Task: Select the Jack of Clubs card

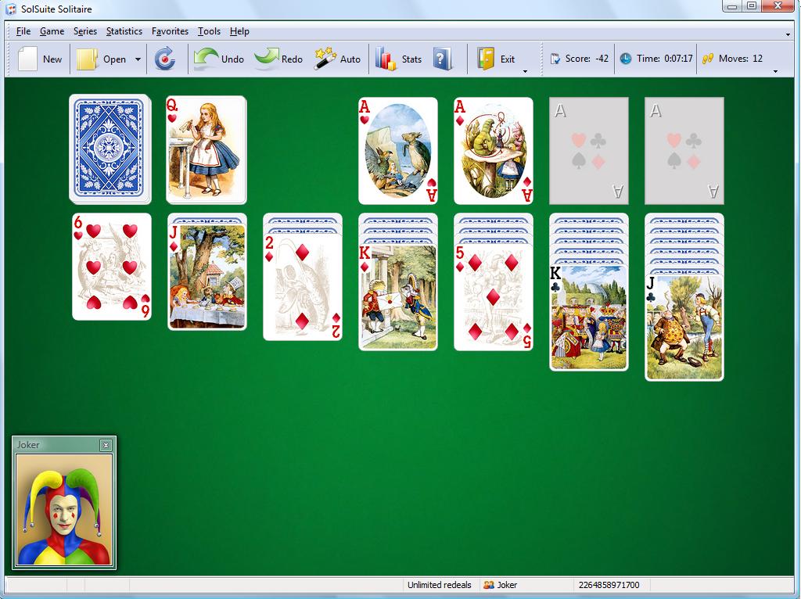Action: [x=684, y=328]
